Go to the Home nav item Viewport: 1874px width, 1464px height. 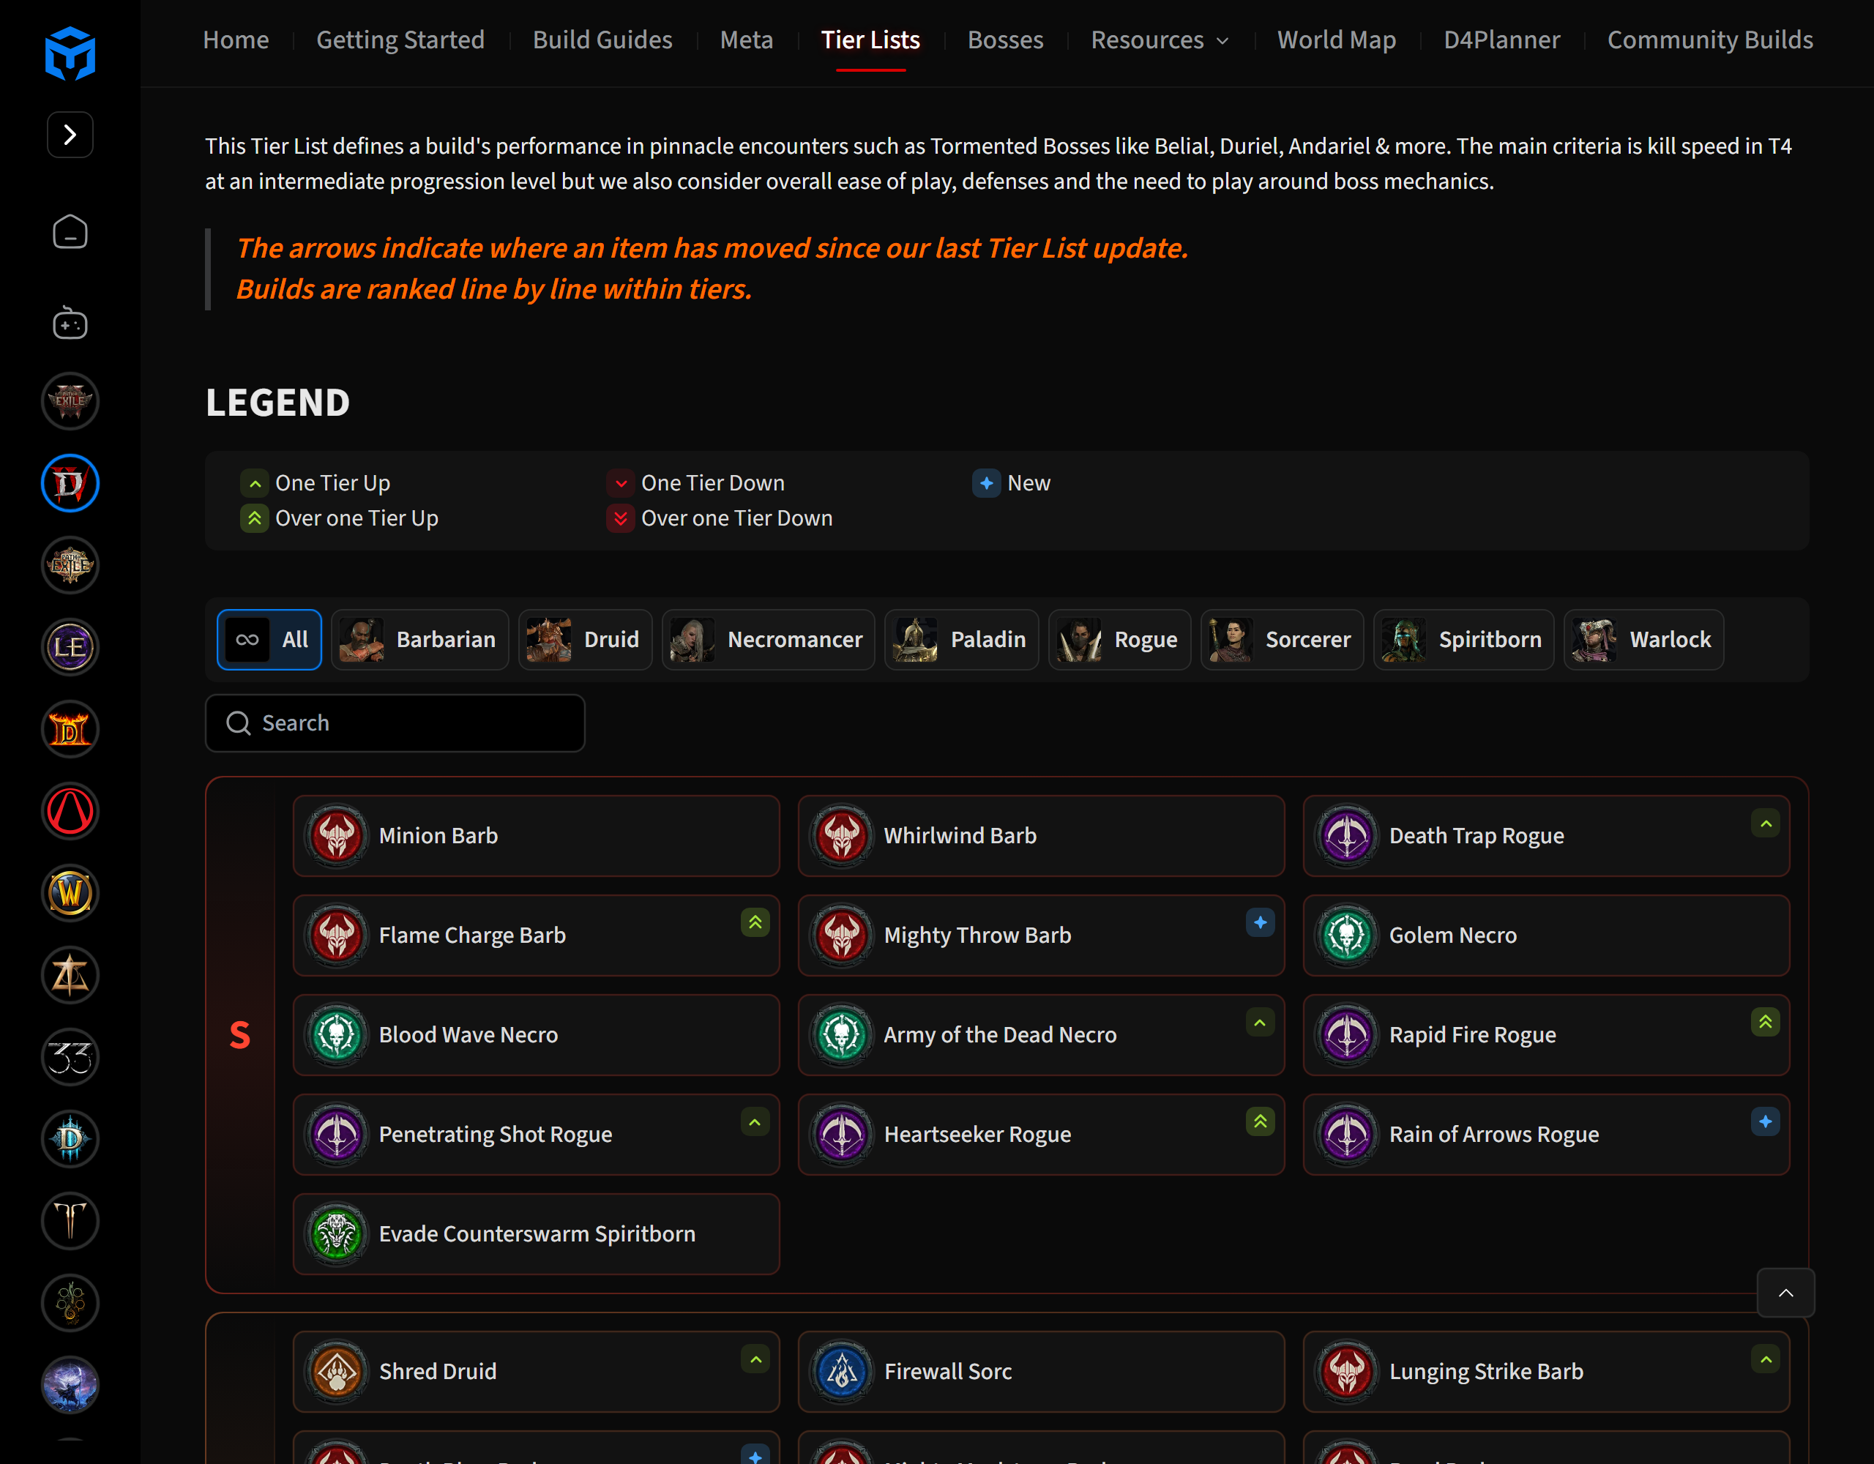(x=236, y=40)
